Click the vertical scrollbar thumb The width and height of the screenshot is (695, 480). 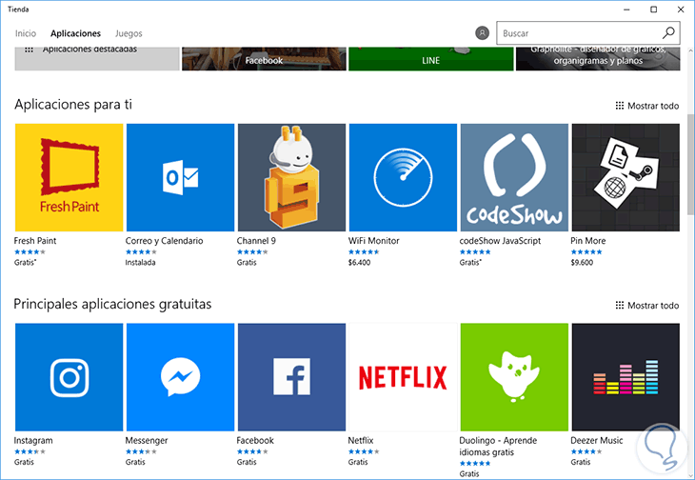point(690,164)
